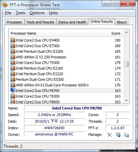Click the Speed field showing 2.54GHz or 2539MHz
This screenshot has height=152, width=138.
(54, 115)
